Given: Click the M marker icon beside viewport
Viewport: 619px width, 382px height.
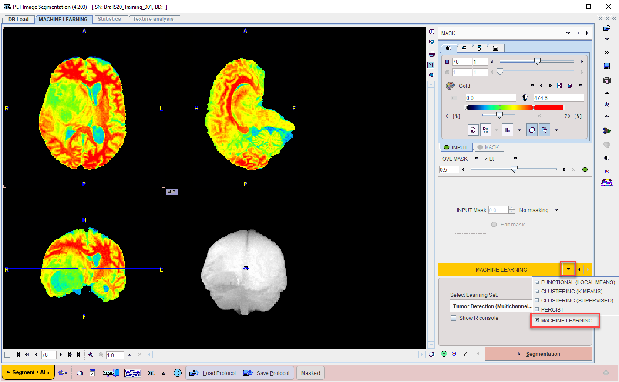Looking at the screenshot, I should (x=431, y=65).
